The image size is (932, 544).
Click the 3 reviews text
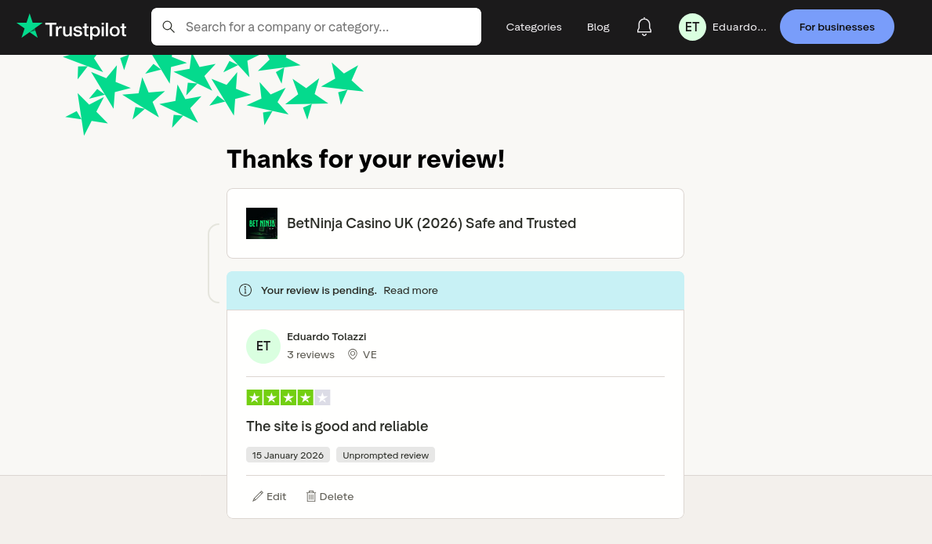(x=311, y=354)
